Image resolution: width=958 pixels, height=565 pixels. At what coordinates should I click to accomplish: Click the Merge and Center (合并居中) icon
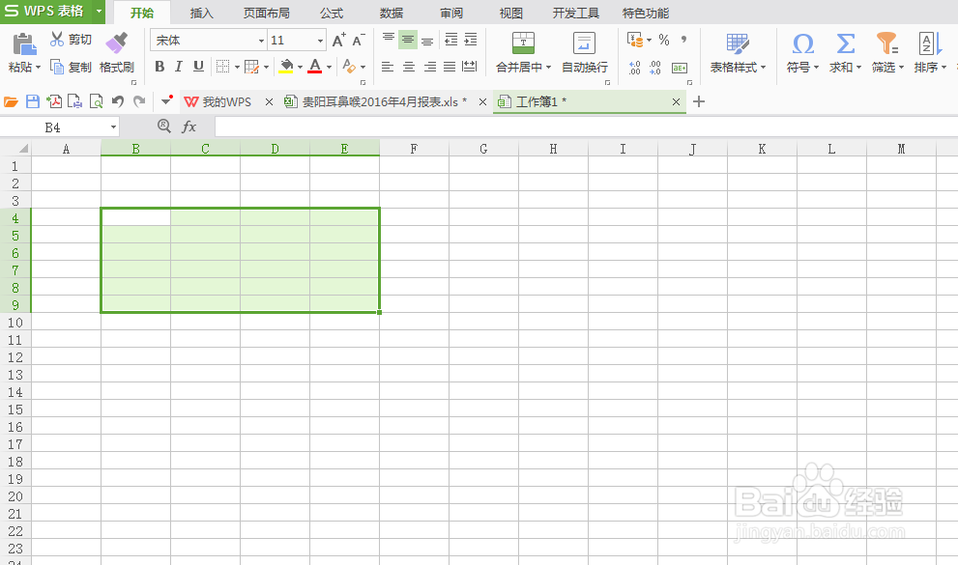523,43
